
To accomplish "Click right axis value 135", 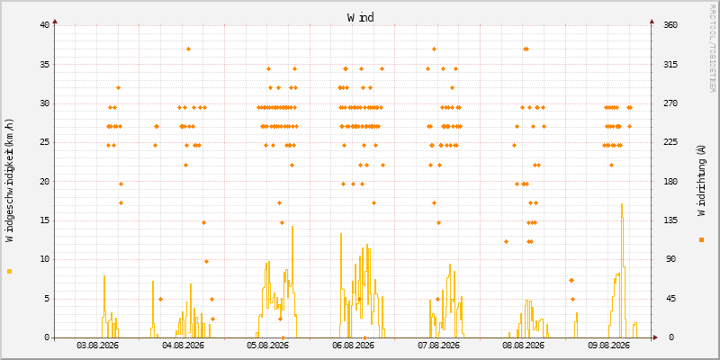I will click(x=670, y=220).
